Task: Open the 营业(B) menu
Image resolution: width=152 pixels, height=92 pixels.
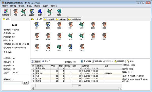Action: pyautogui.click(x=22, y=6)
